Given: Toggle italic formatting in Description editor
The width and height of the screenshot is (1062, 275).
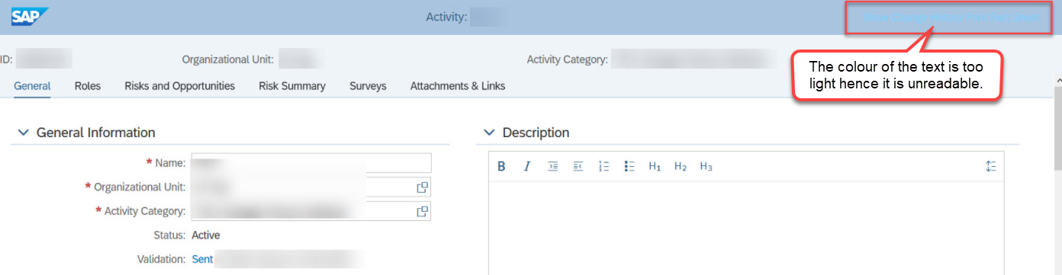Looking at the screenshot, I should (x=526, y=167).
